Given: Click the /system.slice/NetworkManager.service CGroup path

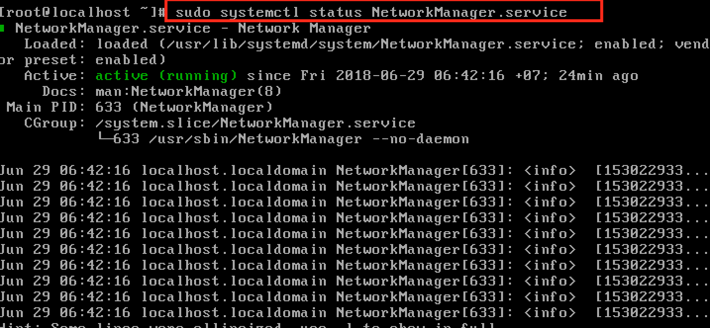Looking at the screenshot, I should tap(255, 123).
